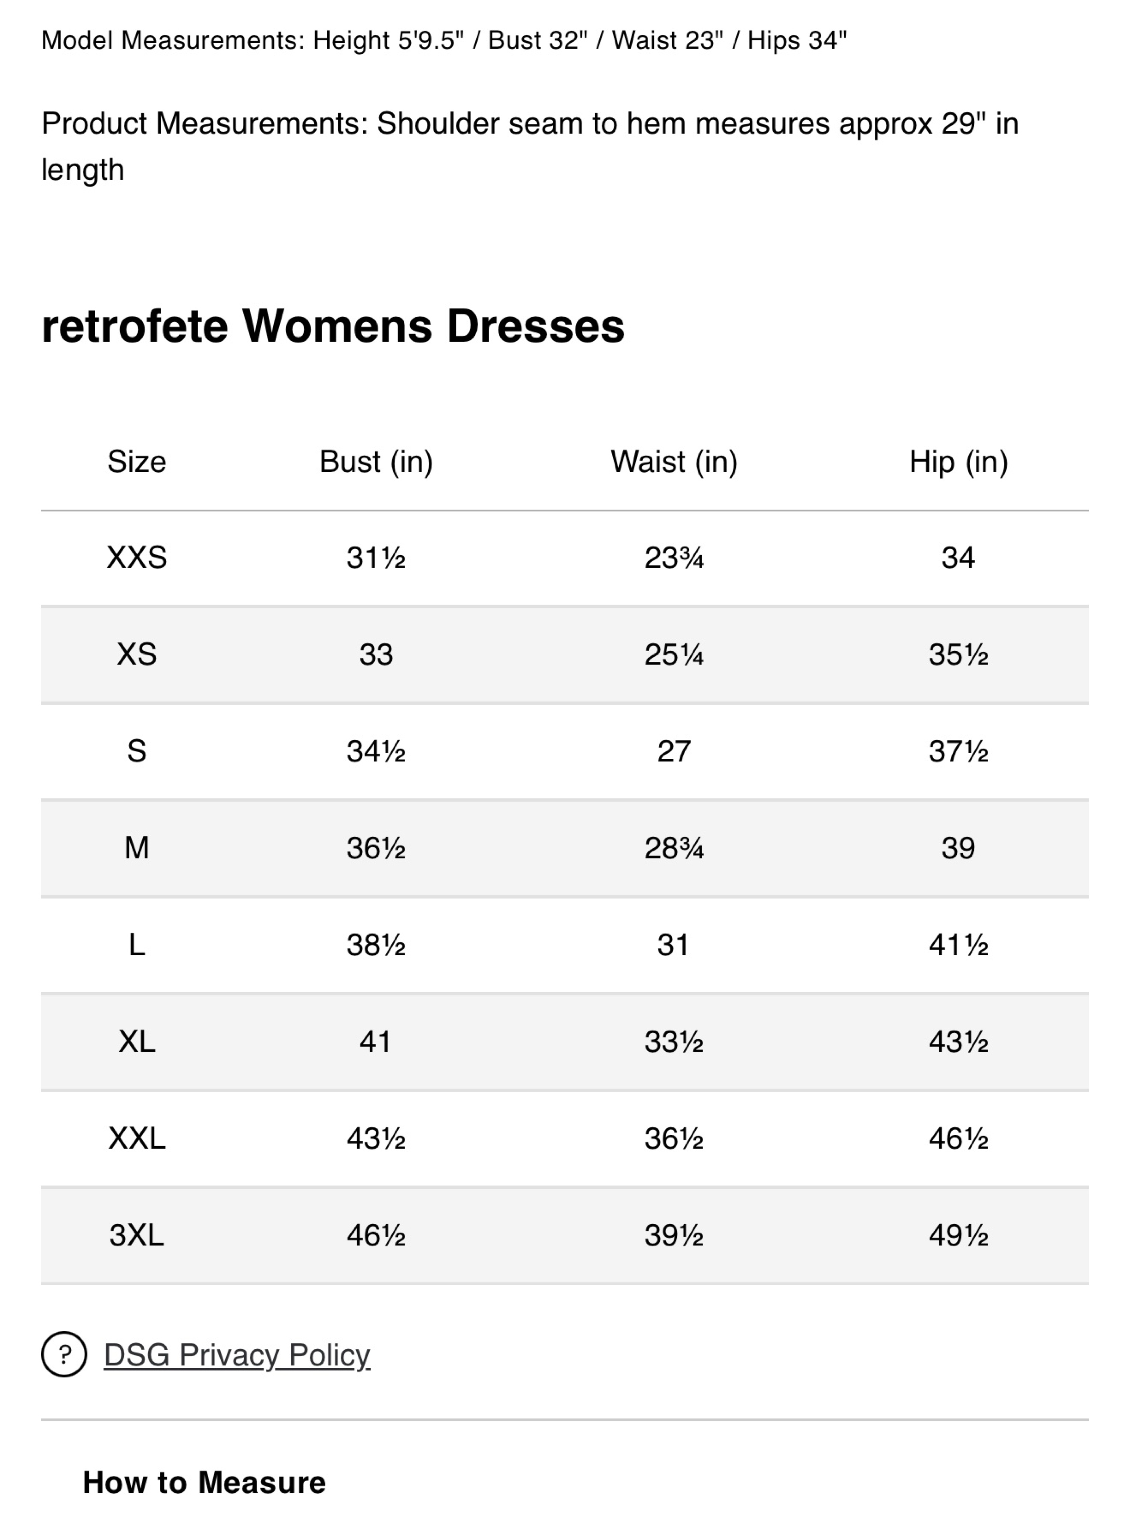Image resolution: width=1130 pixels, height=1513 pixels.
Task: Click the retrofete Womens Dresses heading
Action: point(333,325)
